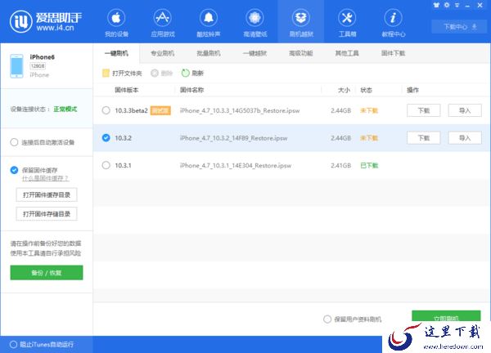Open the 什么是固件缓存? link

coord(45,178)
